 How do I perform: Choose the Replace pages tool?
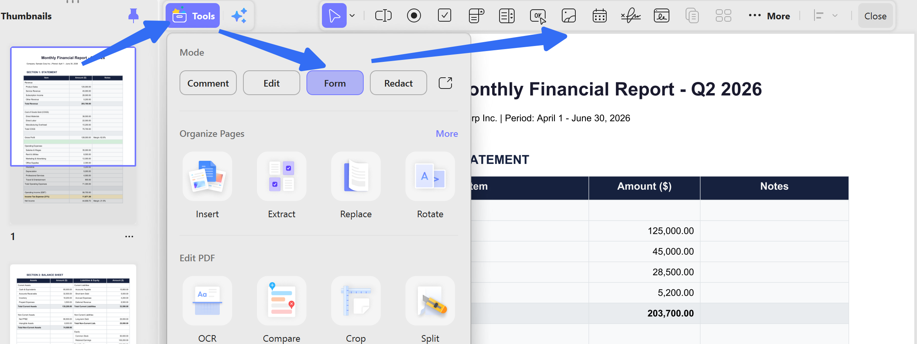pos(356,186)
